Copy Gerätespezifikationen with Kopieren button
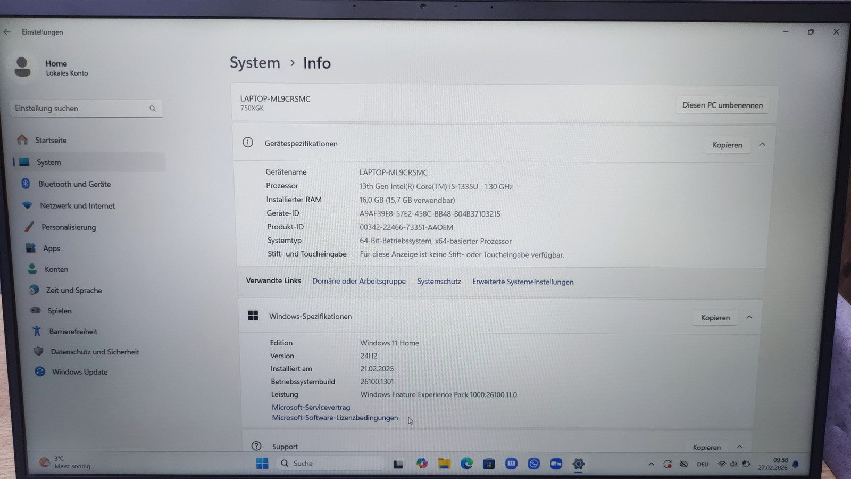851x479 pixels. tap(727, 145)
